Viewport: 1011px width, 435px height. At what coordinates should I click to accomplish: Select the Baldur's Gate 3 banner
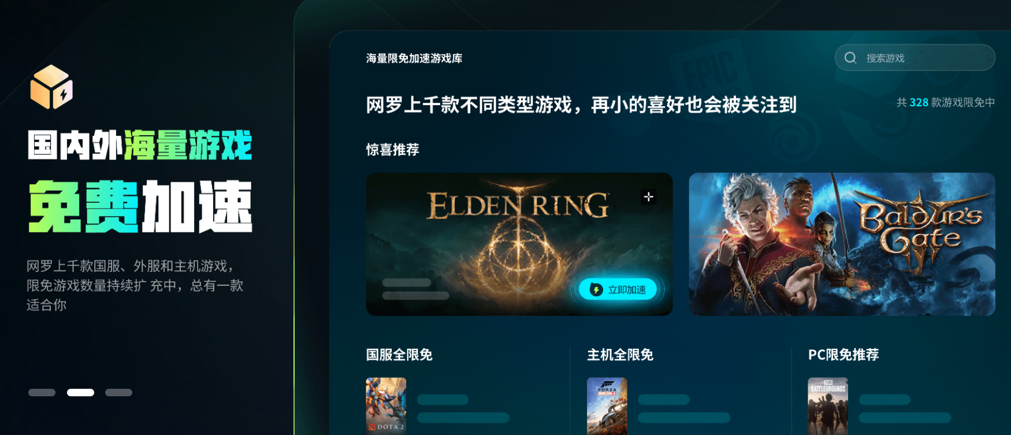(x=842, y=244)
